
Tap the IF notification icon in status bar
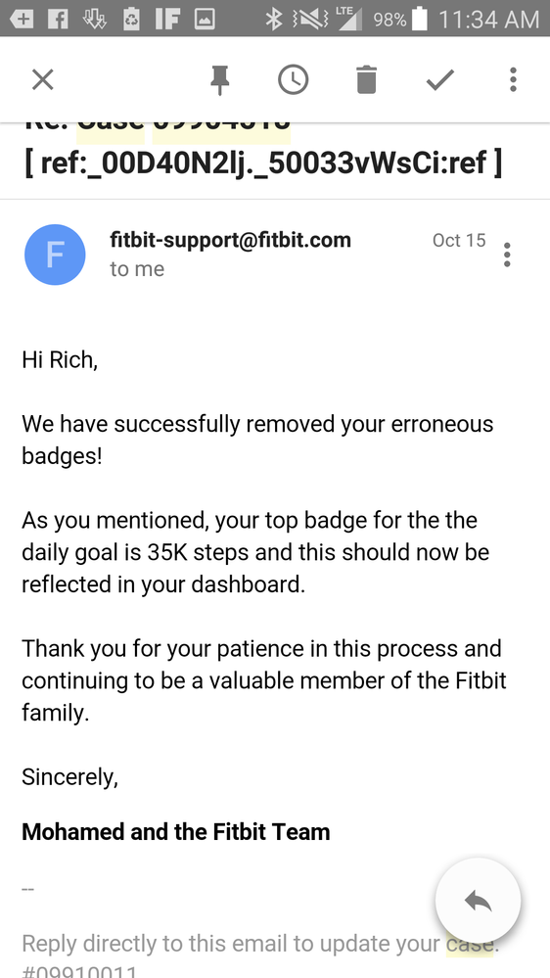pos(167,20)
